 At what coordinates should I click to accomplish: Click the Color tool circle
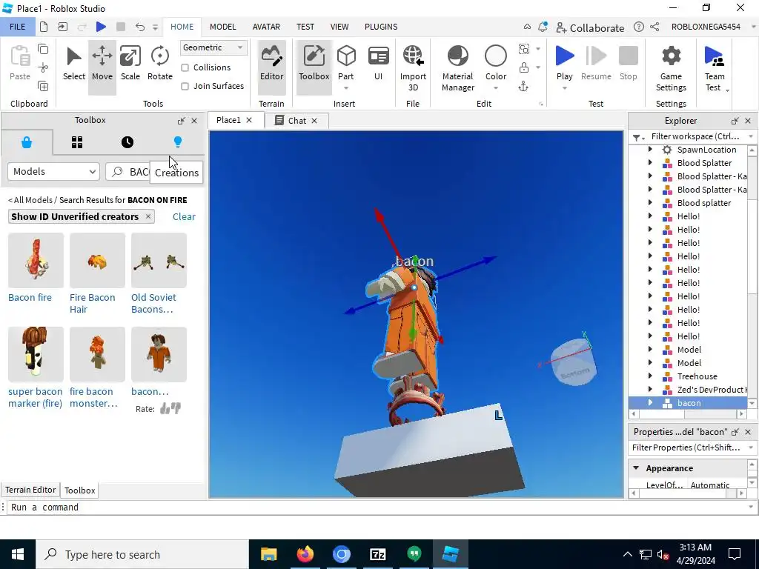(496, 56)
